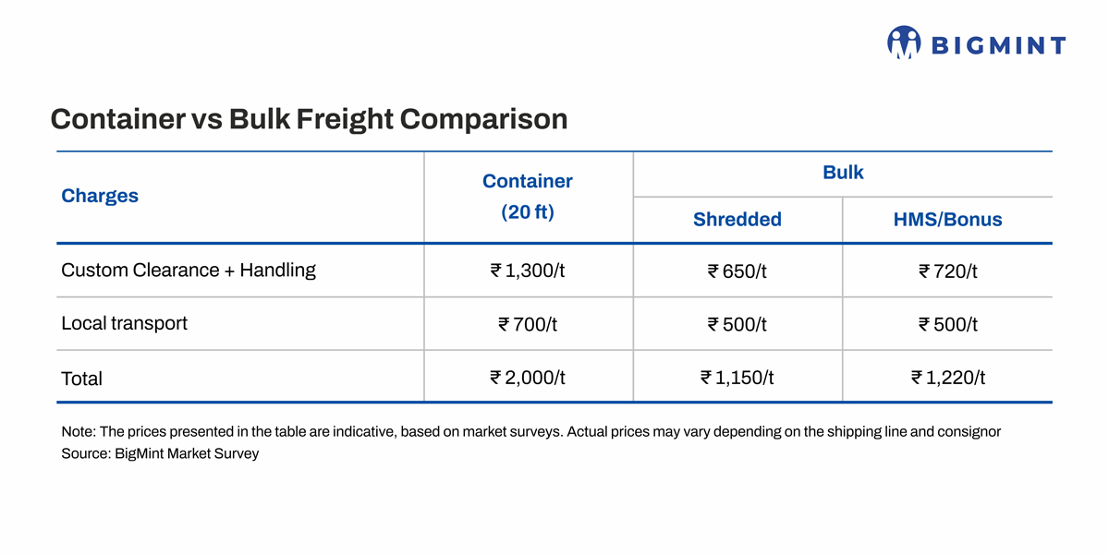Click the indicative prices note text
1109x554 pixels.
tap(530, 432)
